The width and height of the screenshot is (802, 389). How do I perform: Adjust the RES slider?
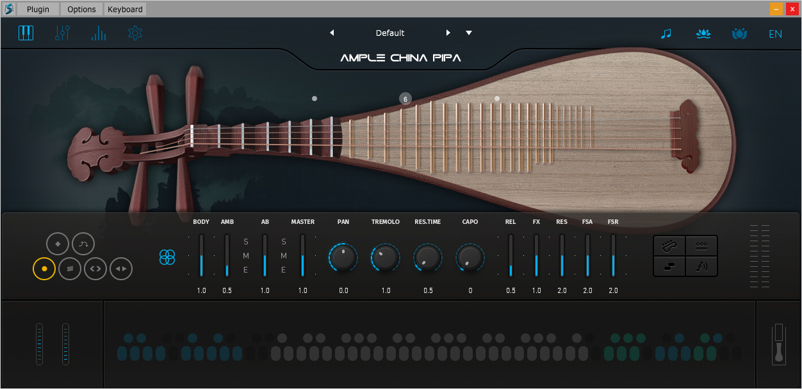point(562,255)
